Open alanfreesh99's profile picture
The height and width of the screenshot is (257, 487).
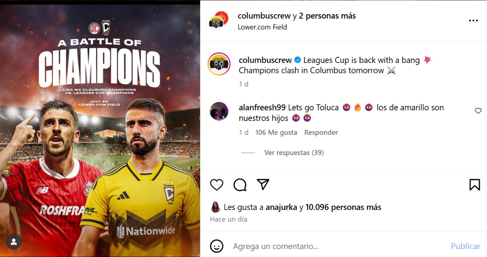coord(219,111)
